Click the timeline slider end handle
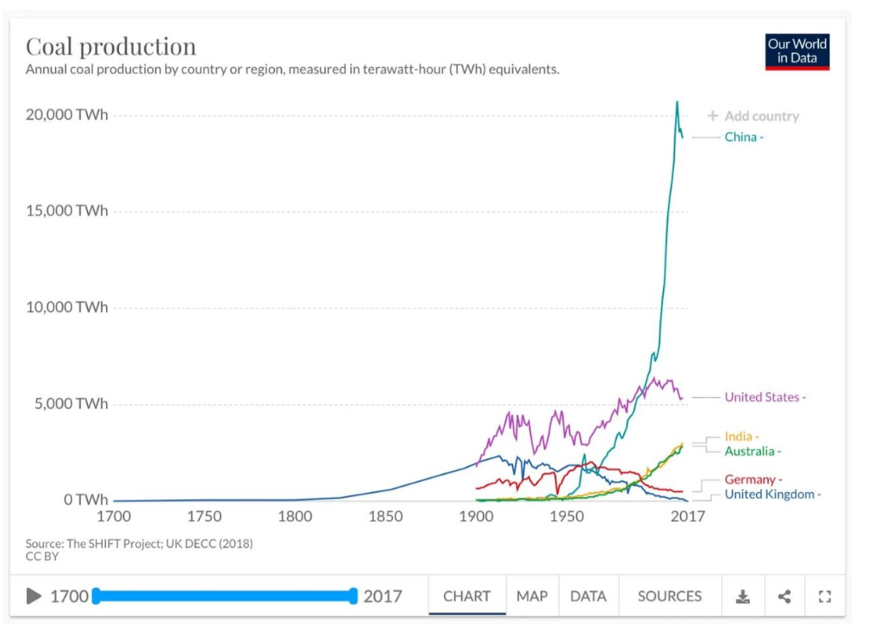 click(353, 597)
